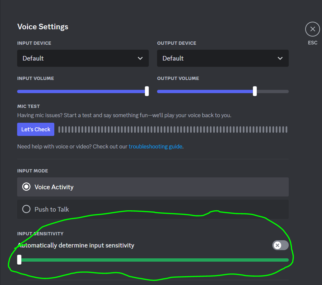This screenshot has width=322, height=285.
Task: Click the 'Having mic issues?' description text
Action: point(124,116)
